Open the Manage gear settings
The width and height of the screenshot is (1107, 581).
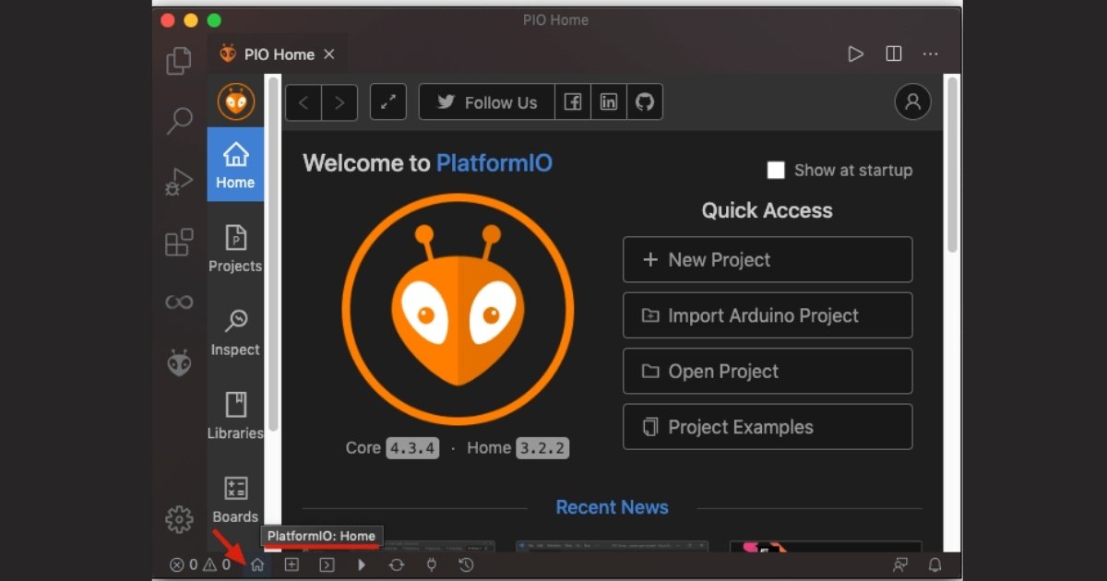pyautogui.click(x=179, y=519)
